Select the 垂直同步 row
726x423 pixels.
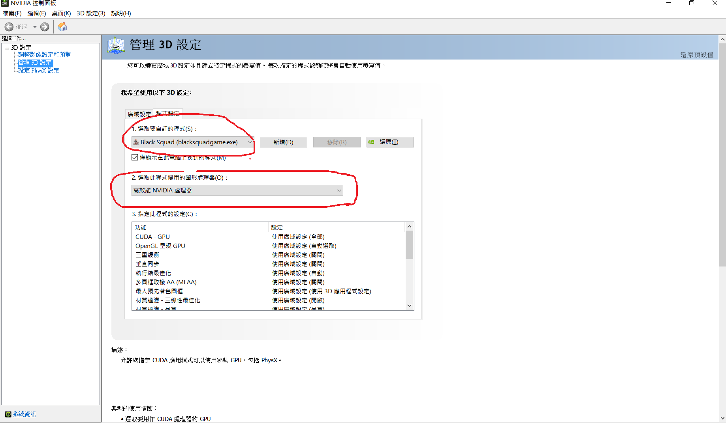point(269,264)
